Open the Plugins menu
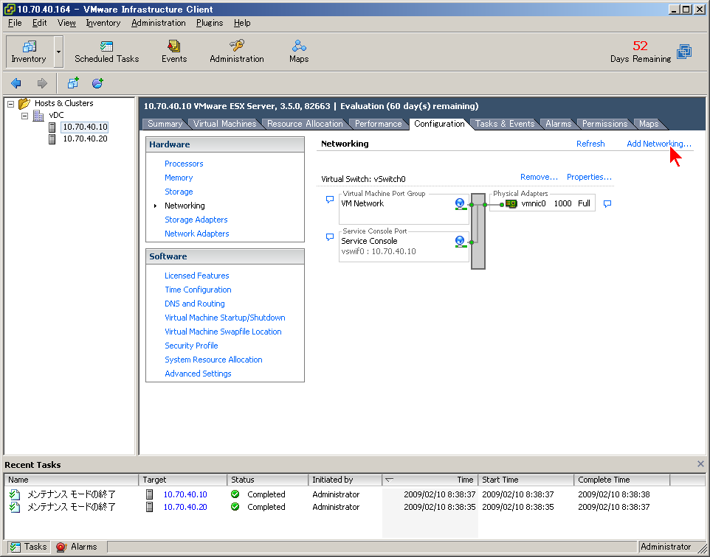Viewport: 710px width, 557px height. pos(210,23)
